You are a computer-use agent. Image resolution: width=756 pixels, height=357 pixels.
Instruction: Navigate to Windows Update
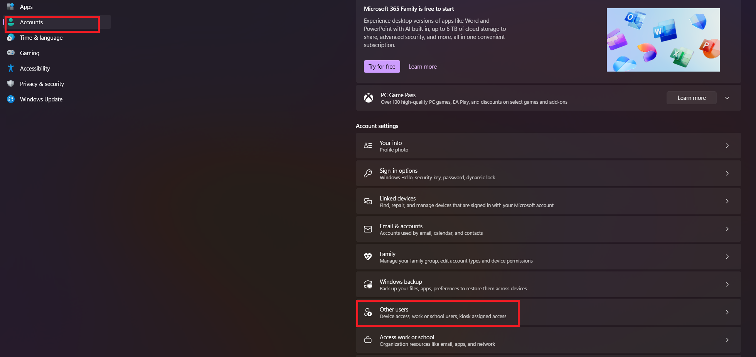(57, 99)
